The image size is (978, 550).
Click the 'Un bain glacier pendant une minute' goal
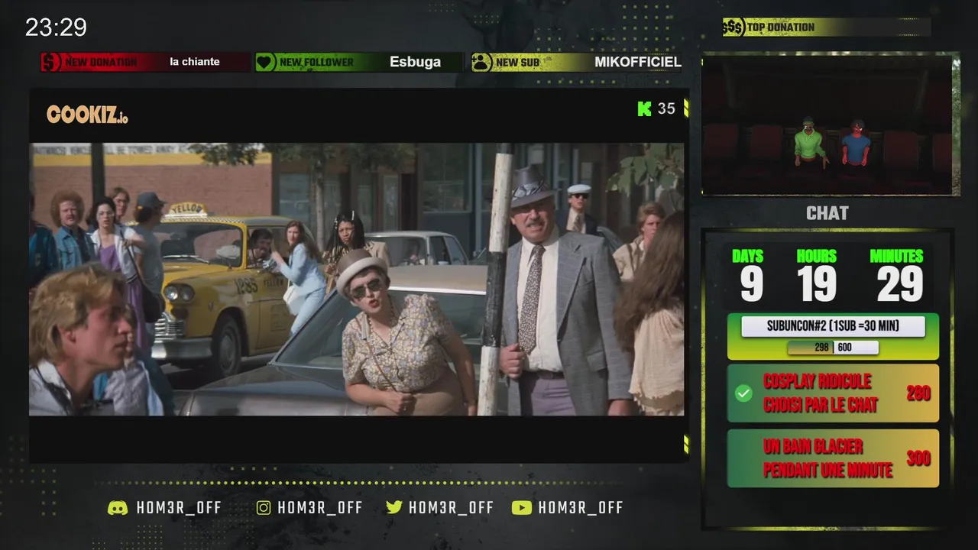833,458
